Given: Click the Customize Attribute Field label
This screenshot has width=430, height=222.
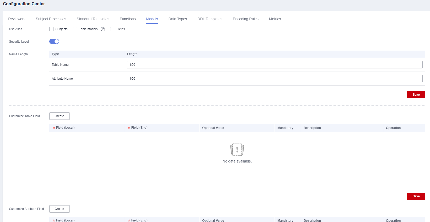Looking at the screenshot, I should pos(26,209).
